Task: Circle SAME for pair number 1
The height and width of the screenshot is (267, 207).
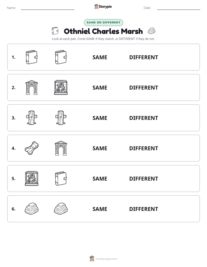Action: (x=100, y=58)
